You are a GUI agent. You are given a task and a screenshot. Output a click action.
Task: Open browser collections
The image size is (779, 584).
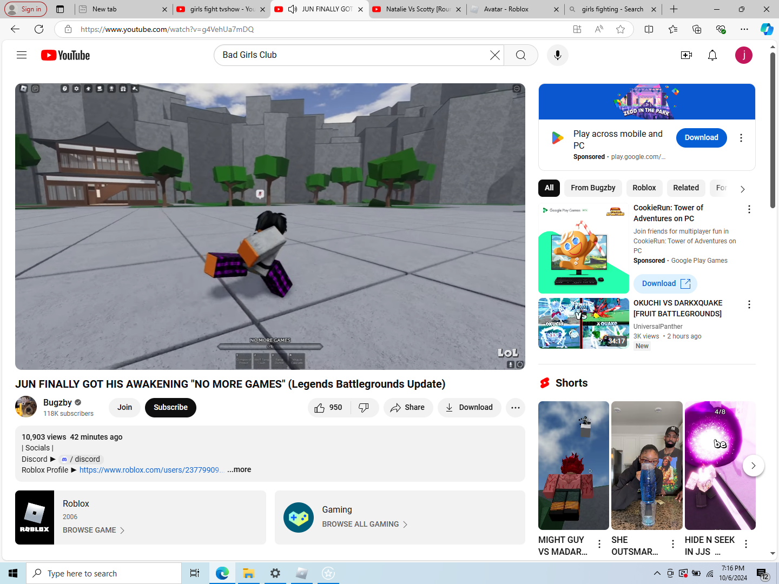[x=697, y=29]
